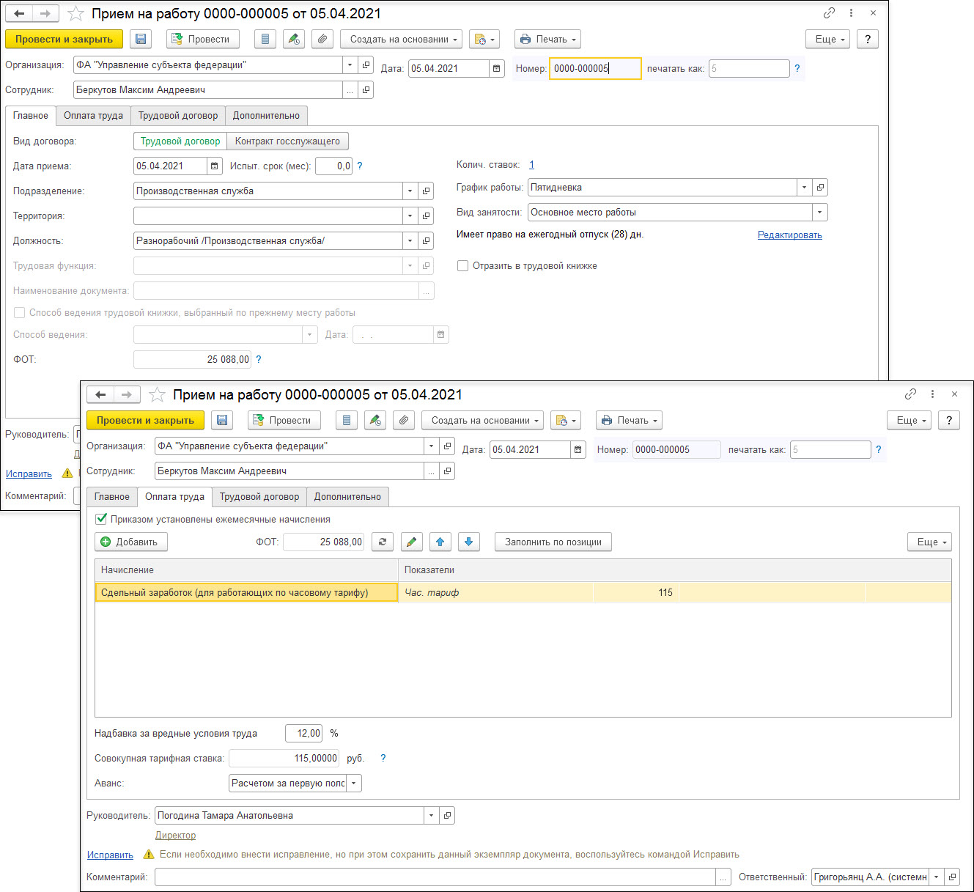Image resolution: width=974 pixels, height=892 pixels.
Task: Click the paperclip icon in back window toolbar
Action: pos(322,39)
